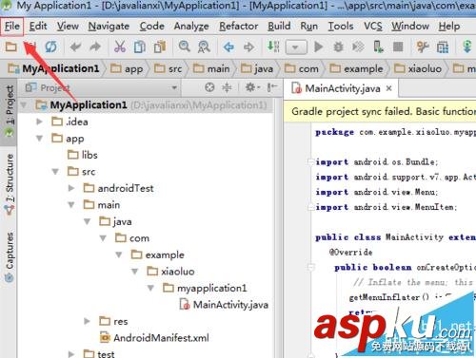Expand the androidTest folder
The image size is (476, 358).
point(71,188)
